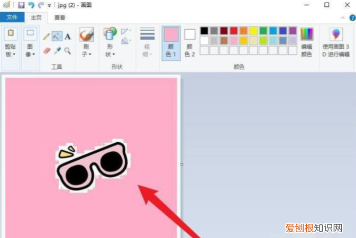Click the first empty custom color slot

204,51
